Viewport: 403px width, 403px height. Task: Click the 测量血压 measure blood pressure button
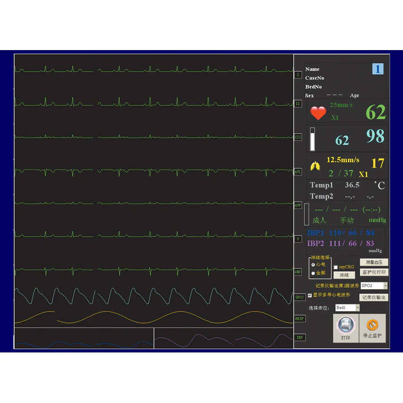(374, 262)
